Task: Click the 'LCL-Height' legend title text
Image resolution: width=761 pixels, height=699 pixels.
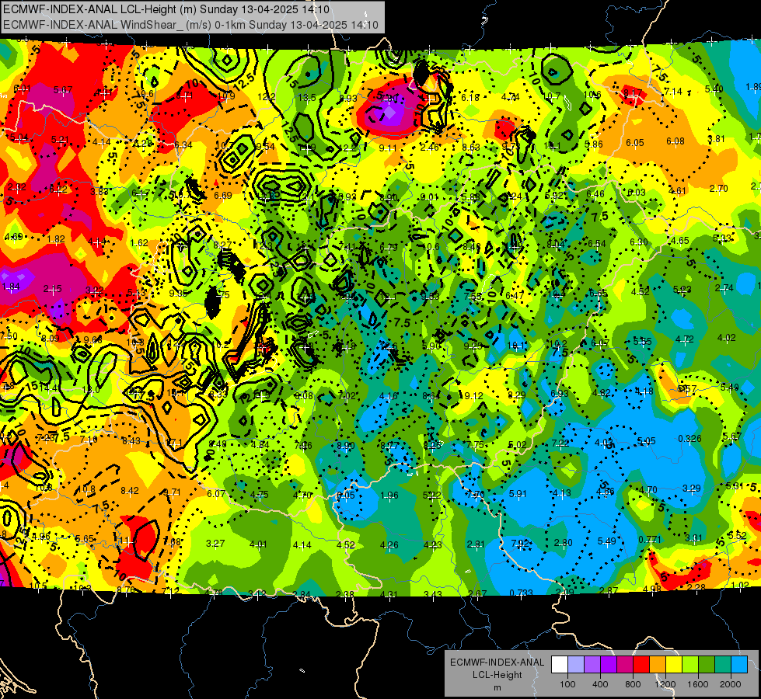Action: [x=497, y=675]
